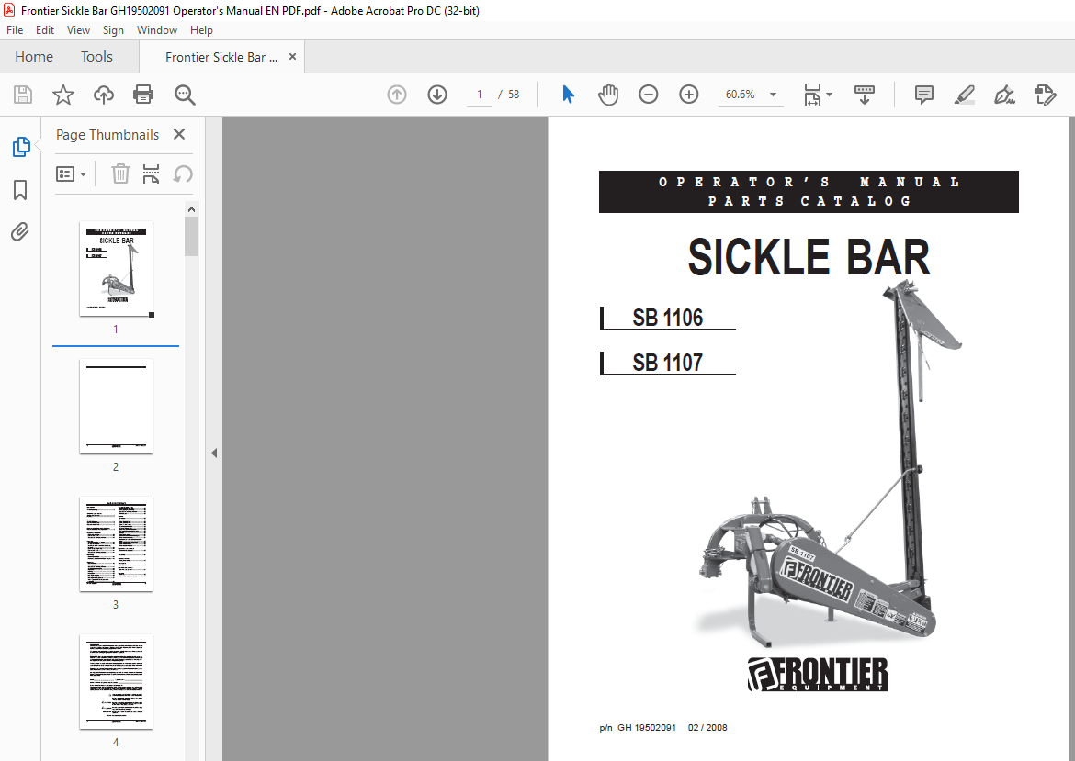Open the Attachments paperclip panel

[x=20, y=232]
